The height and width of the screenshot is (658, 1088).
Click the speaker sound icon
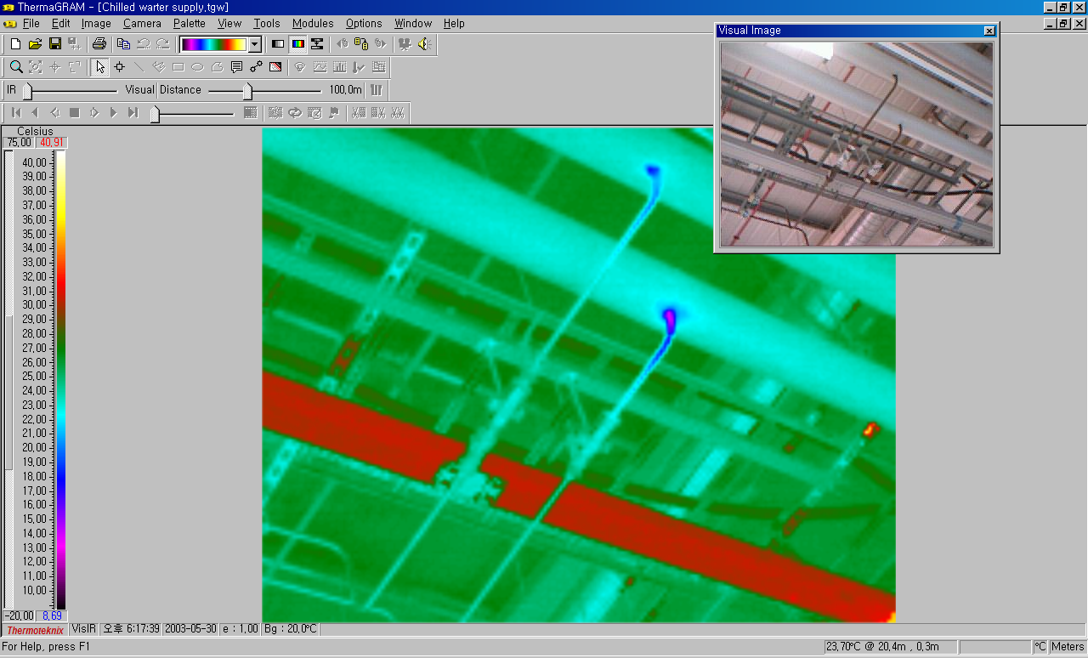(425, 44)
